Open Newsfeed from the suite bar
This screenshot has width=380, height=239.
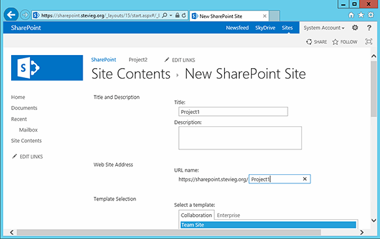point(237,28)
